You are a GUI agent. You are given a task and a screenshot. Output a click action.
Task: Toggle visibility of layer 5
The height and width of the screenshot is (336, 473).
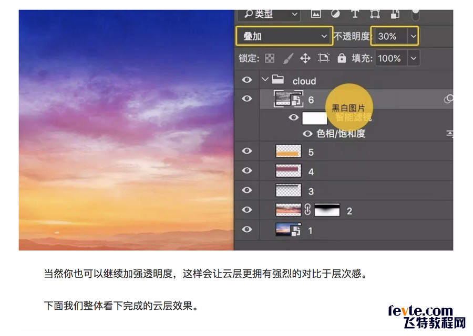(x=247, y=151)
